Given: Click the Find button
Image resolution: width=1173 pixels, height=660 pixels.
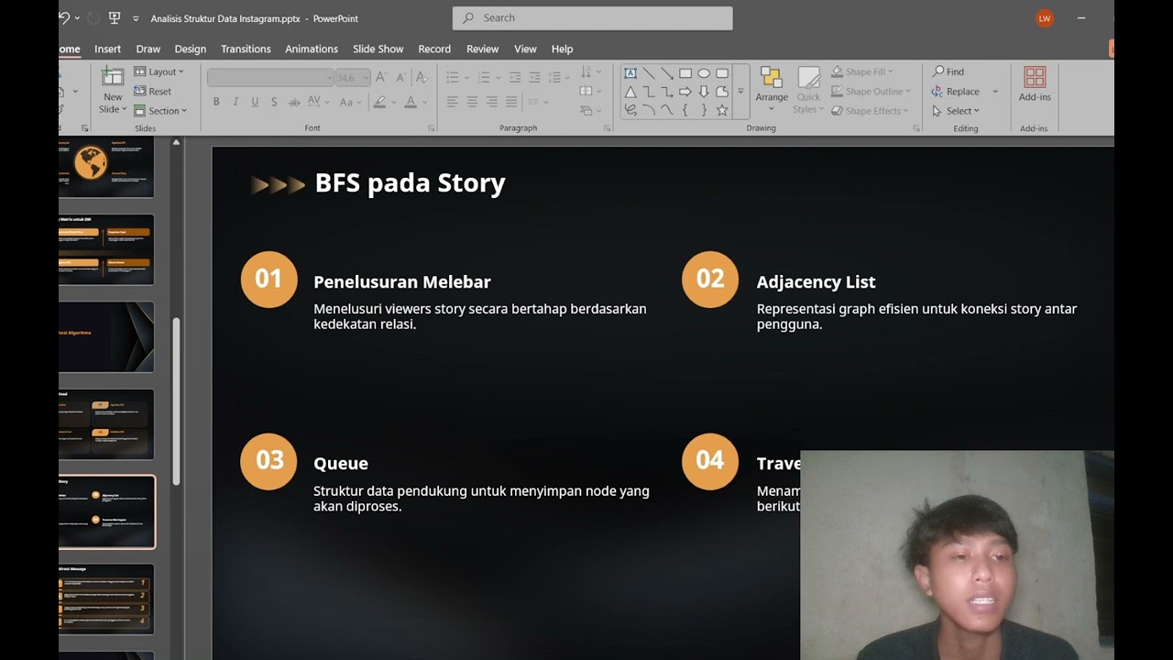Looking at the screenshot, I should (x=948, y=71).
